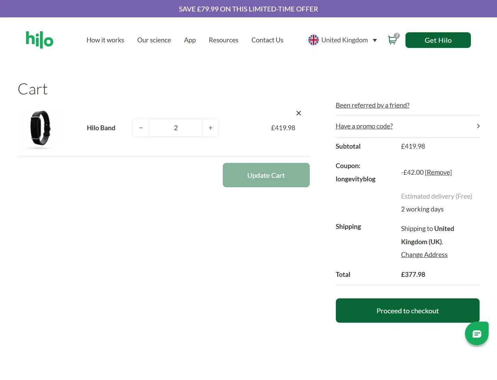Image resolution: width=497 pixels, height=380 pixels.
Task: Click the purple limited-time offer banner
Action: [248, 9]
